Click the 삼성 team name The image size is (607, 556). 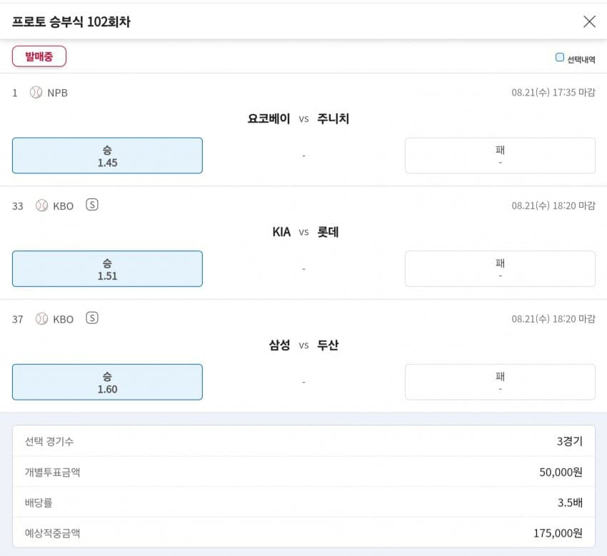tap(279, 345)
